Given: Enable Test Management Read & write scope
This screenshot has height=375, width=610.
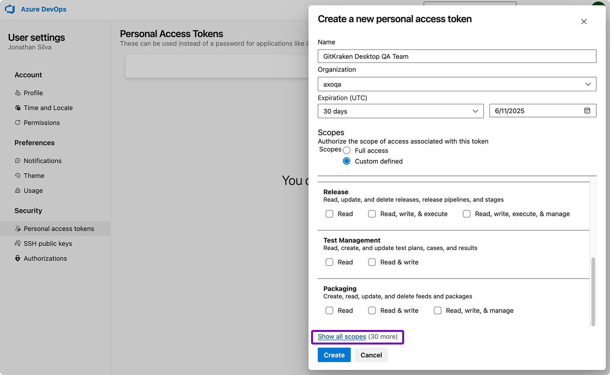Looking at the screenshot, I should tap(372, 262).
